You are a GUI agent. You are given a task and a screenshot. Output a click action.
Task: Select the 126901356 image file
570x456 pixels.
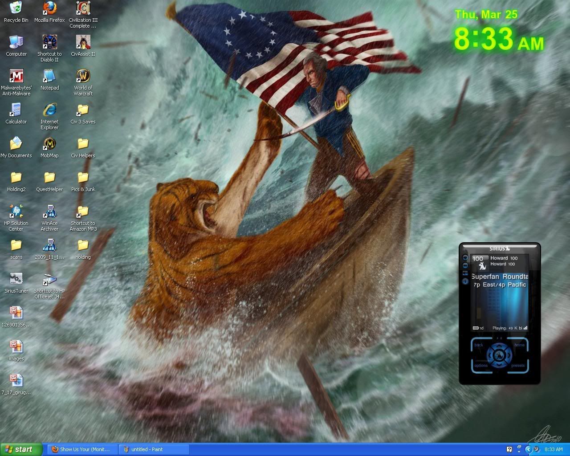coord(16,317)
